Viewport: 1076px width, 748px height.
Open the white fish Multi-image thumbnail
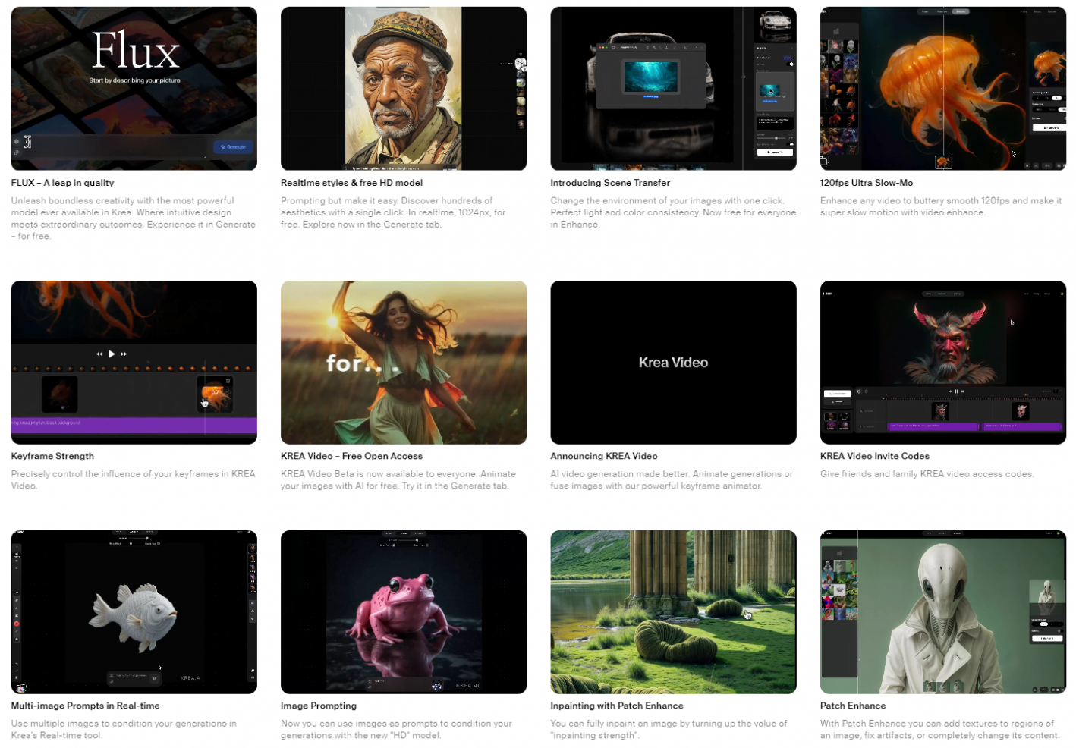click(134, 611)
